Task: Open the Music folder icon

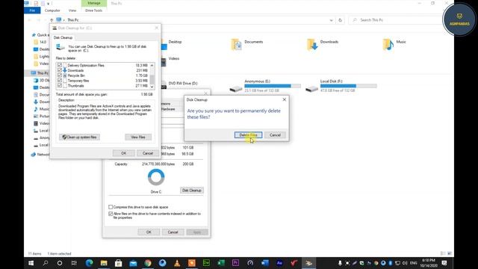Action: pos(388,45)
